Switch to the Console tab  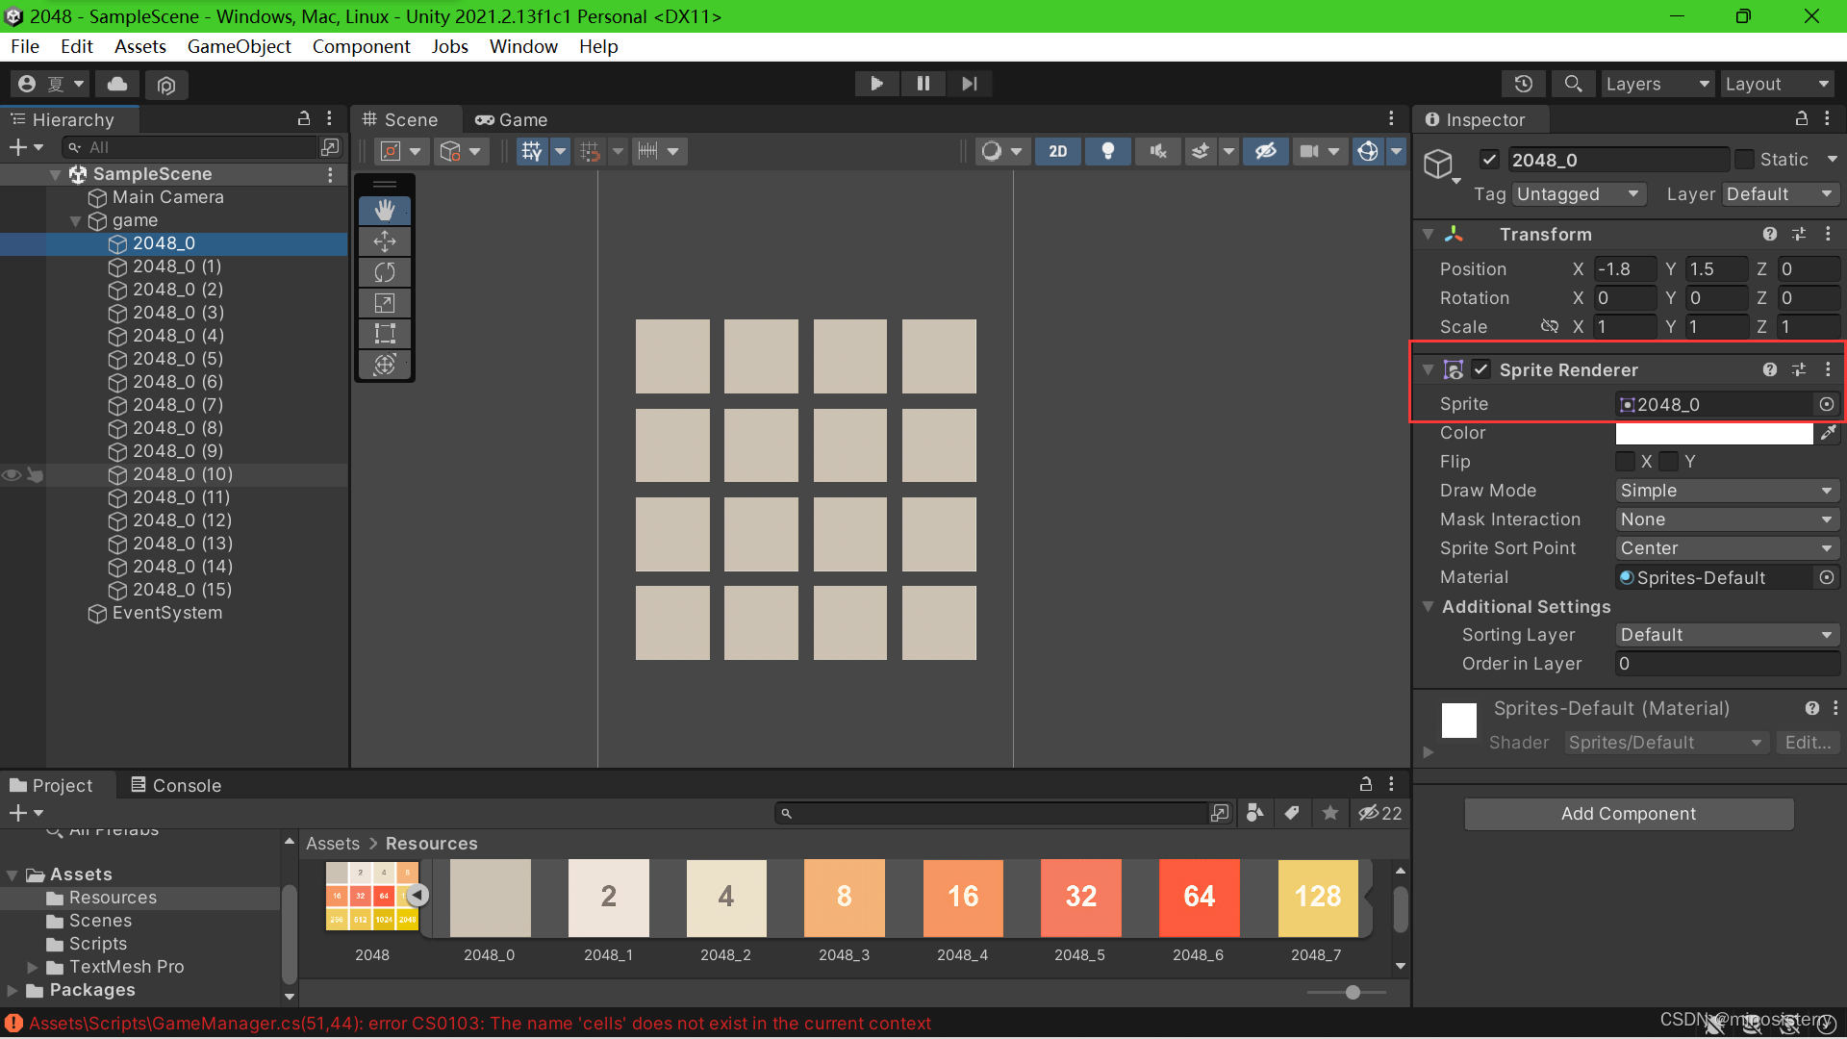176,785
